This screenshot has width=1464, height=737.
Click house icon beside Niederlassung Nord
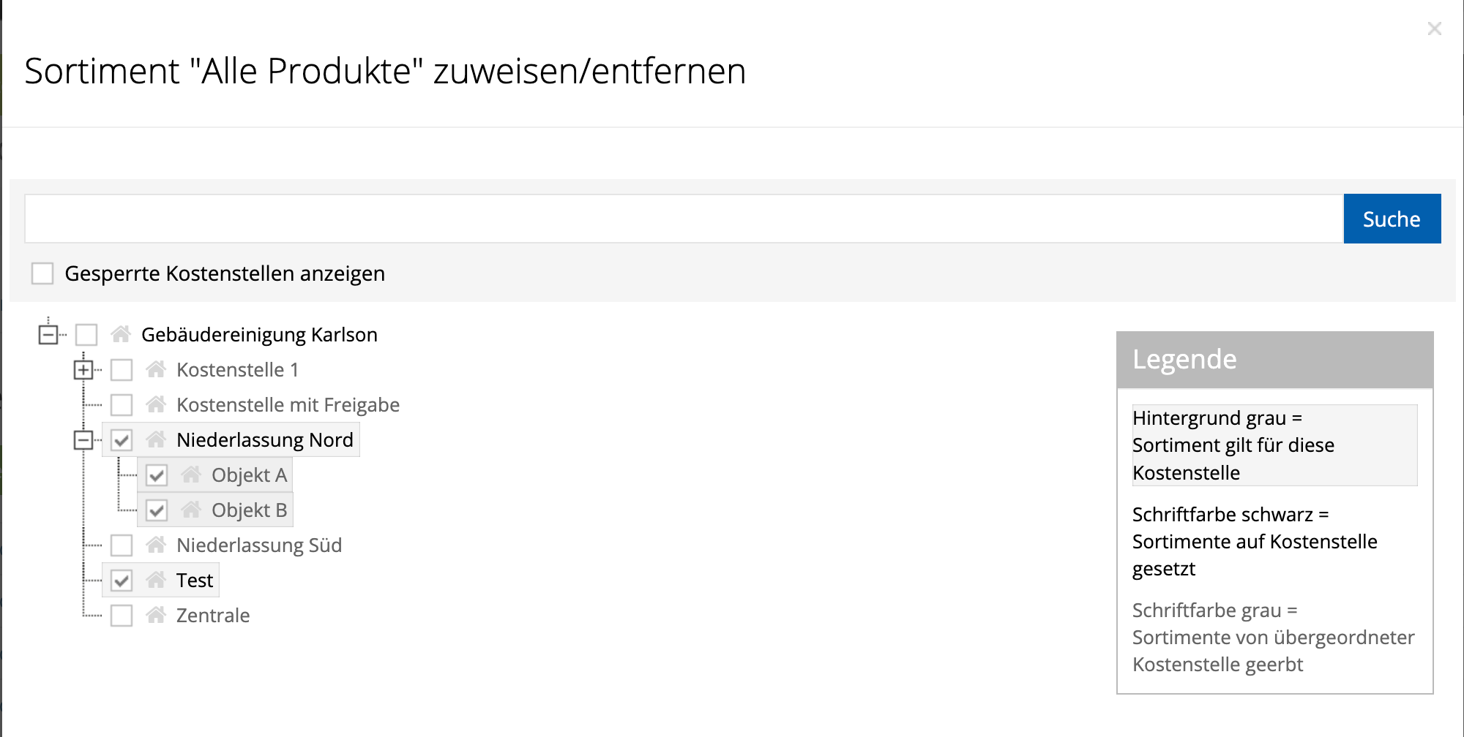156,439
